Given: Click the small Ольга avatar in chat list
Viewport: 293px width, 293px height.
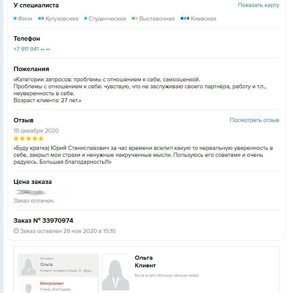Looking at the screenshot, I should tap(29, 265).
